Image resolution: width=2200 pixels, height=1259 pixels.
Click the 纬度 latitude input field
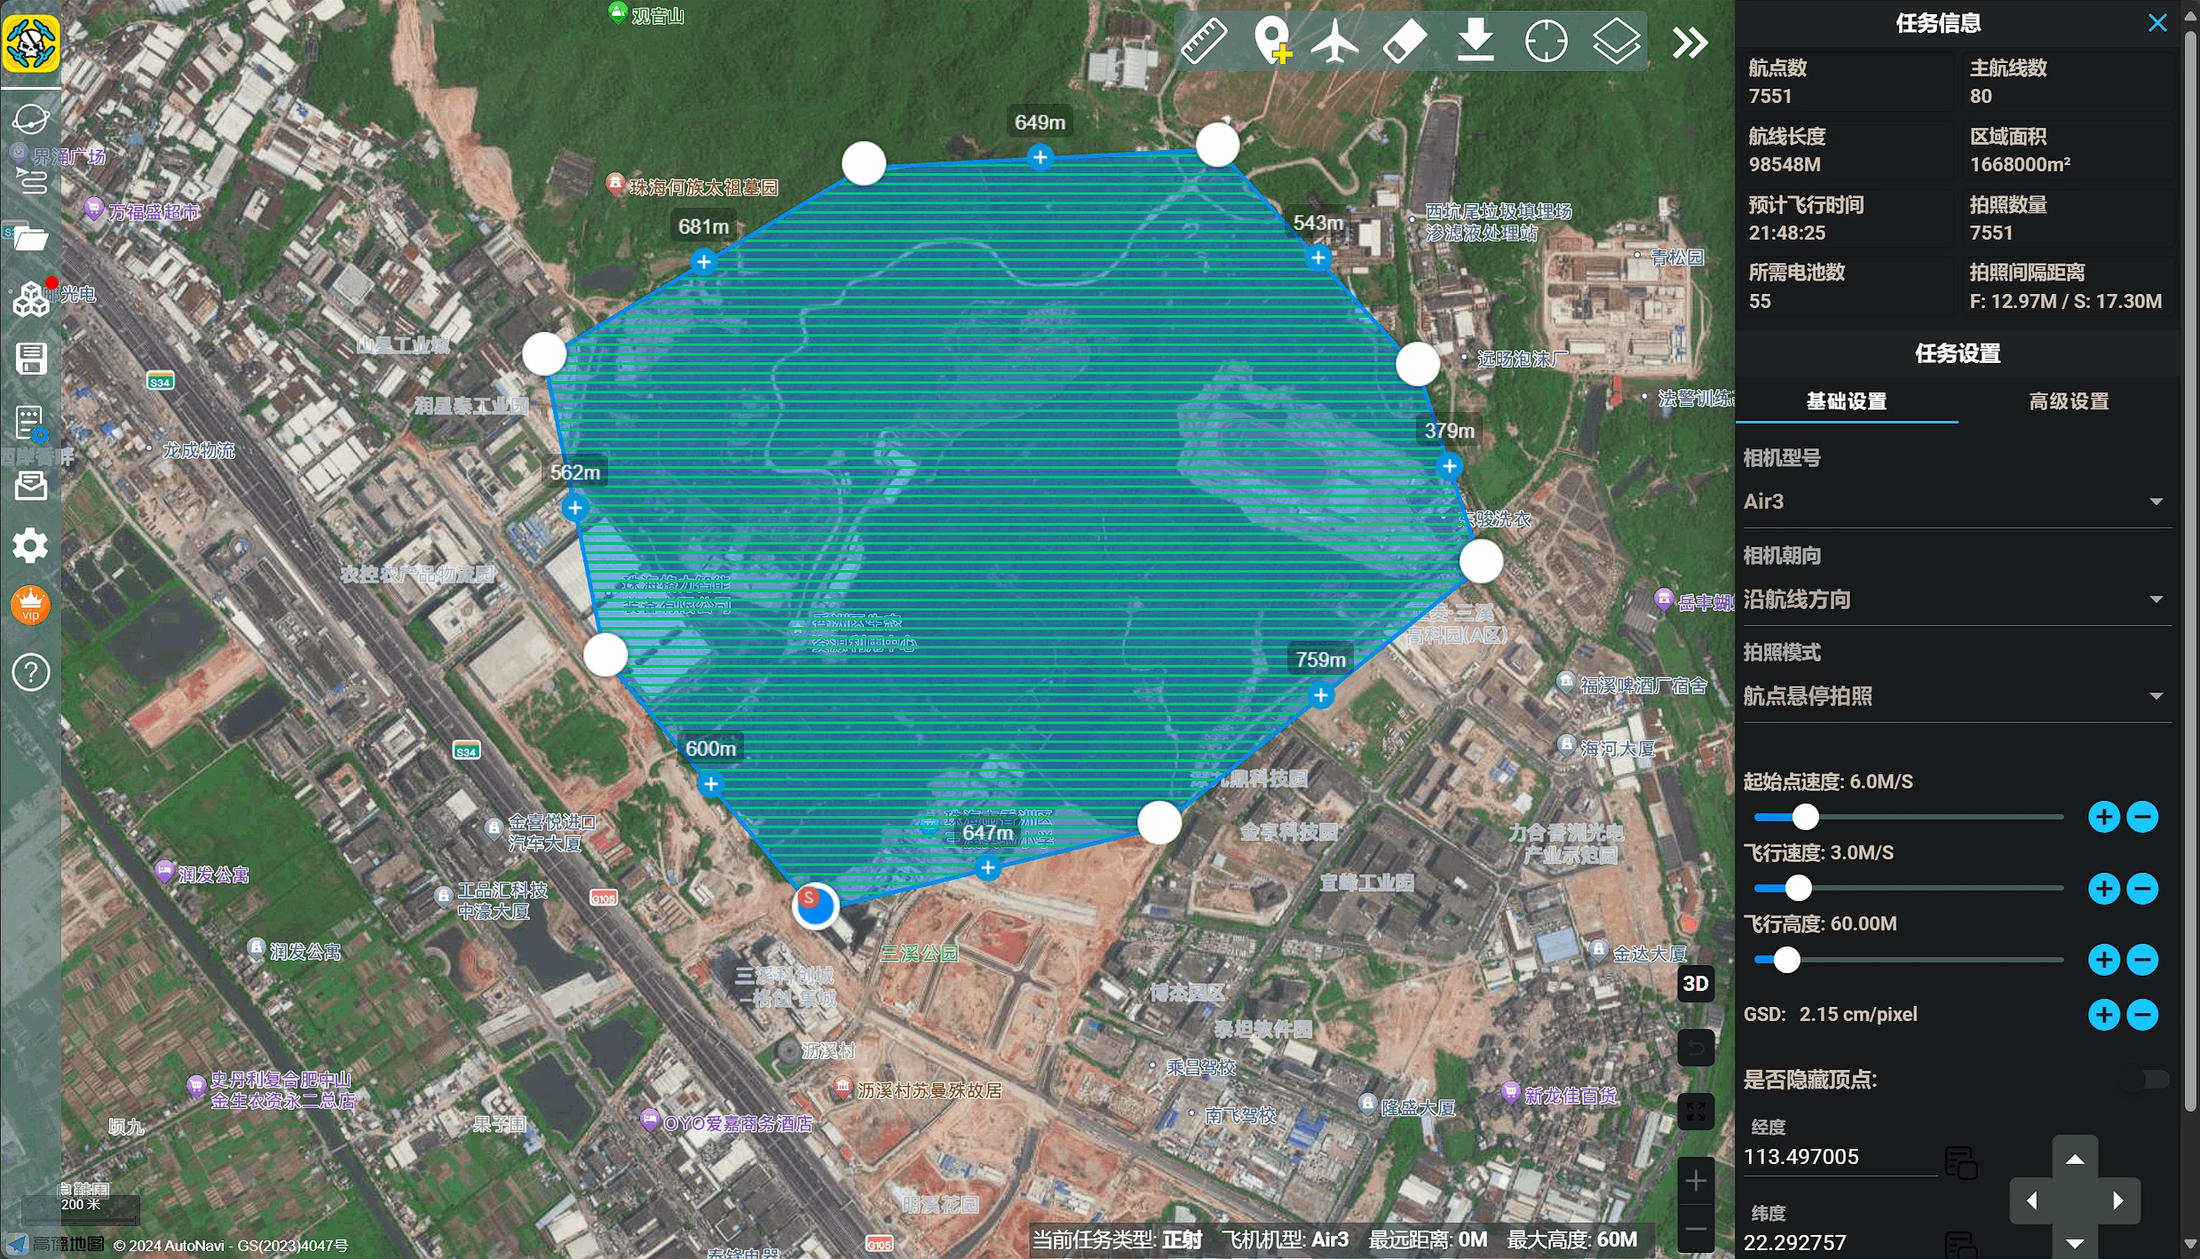coord(1840,1242)
